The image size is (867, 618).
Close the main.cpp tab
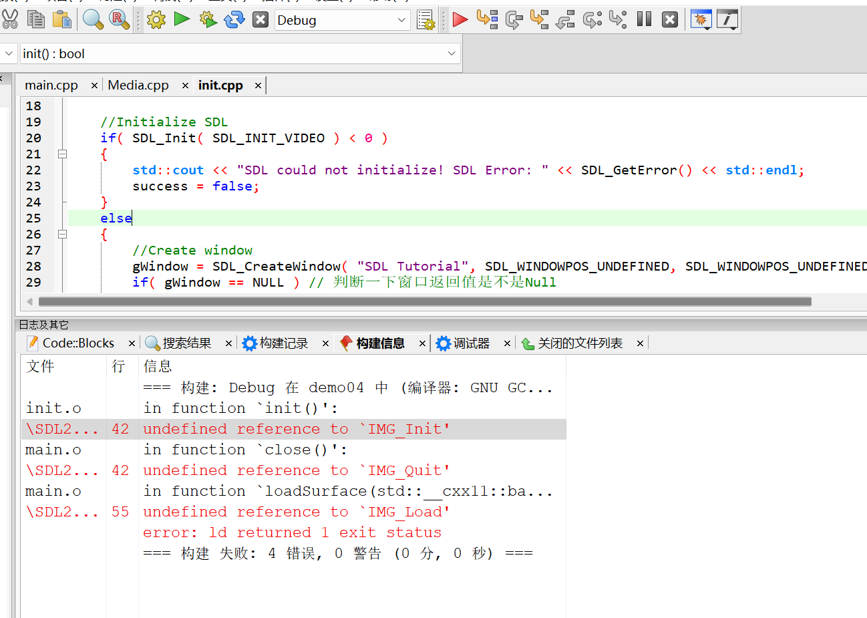[x=94, y=86]
